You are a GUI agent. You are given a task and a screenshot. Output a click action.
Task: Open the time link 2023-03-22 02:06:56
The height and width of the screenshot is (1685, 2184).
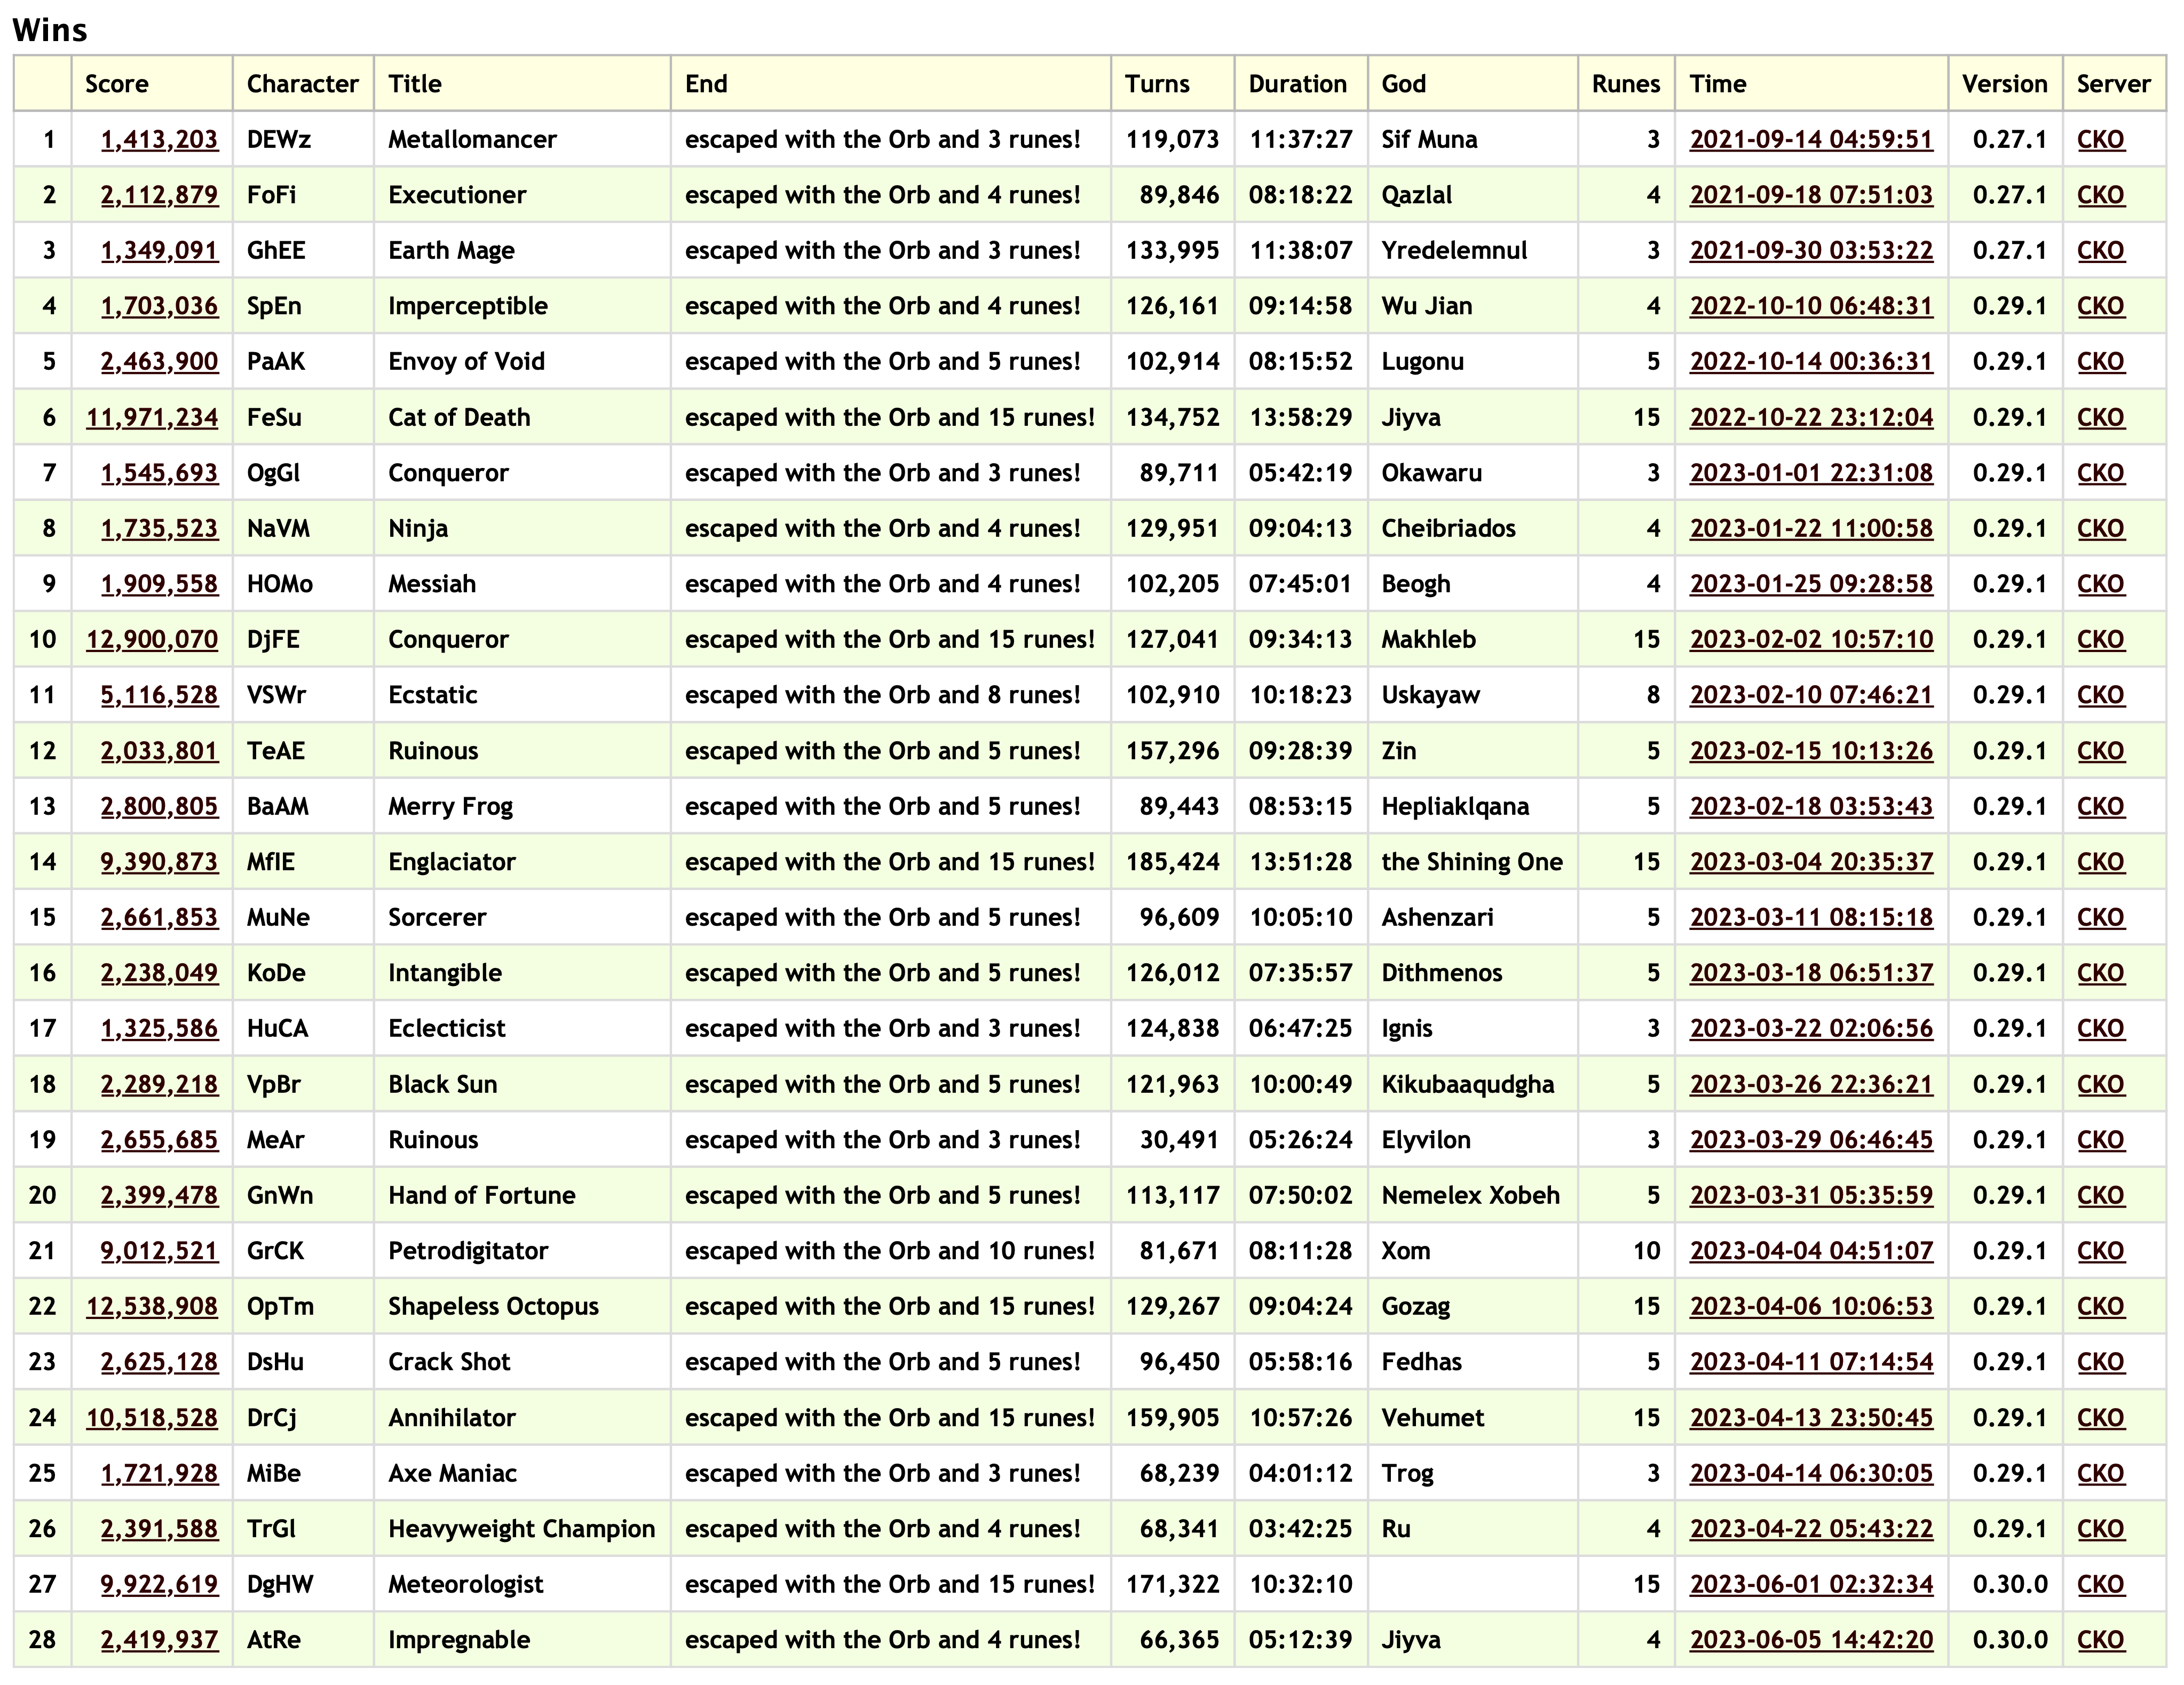tap(1811, 1028)
